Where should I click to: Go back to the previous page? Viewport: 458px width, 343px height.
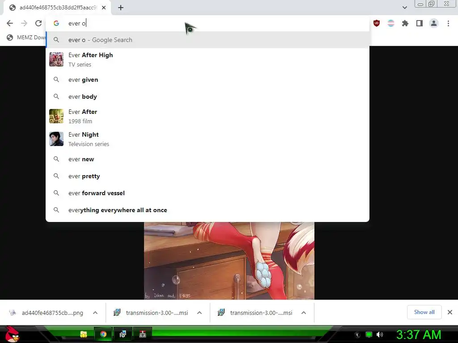coord(10,23)
